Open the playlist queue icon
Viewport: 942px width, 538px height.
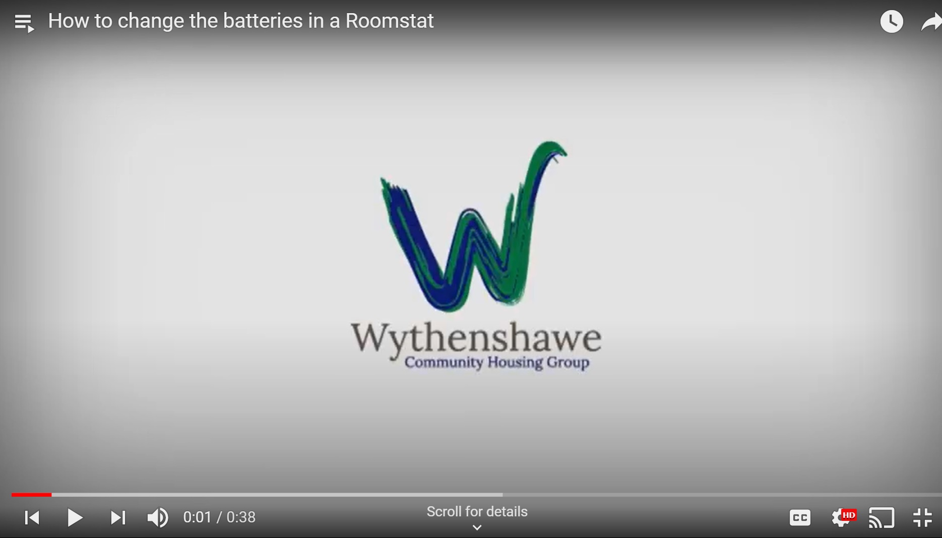pos(24,23)
